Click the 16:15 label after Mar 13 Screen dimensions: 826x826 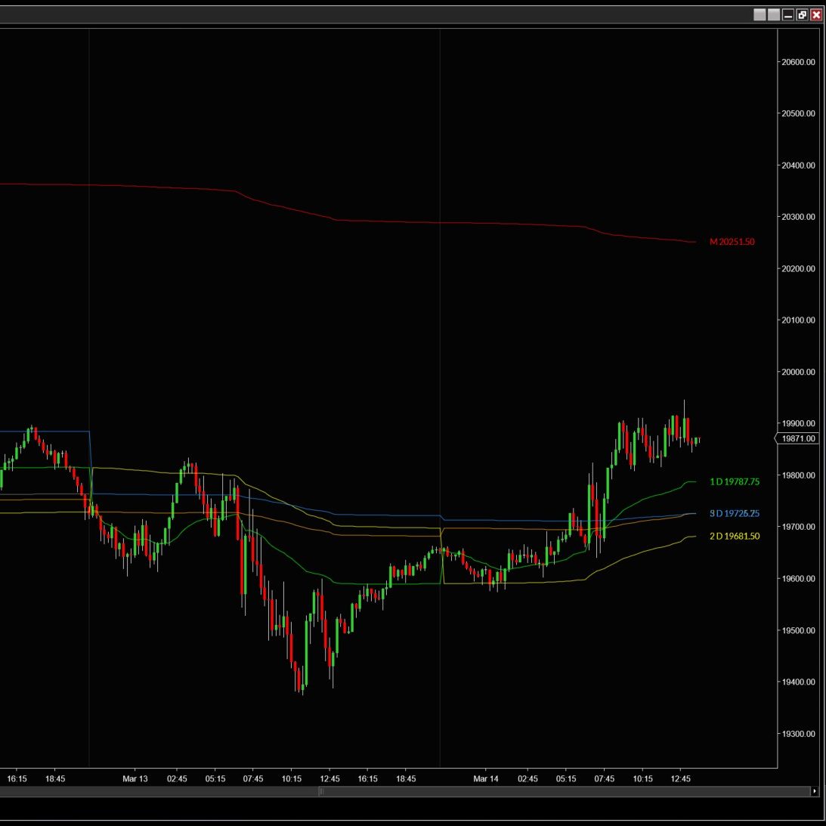pos(367,778)
